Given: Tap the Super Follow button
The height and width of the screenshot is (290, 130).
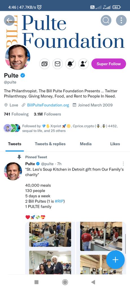Looking at the screenshot, I should click(x=109, y=64).
